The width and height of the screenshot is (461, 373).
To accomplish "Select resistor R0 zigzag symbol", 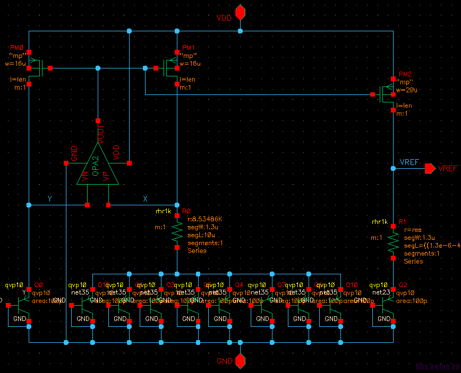I will (177, 232).
